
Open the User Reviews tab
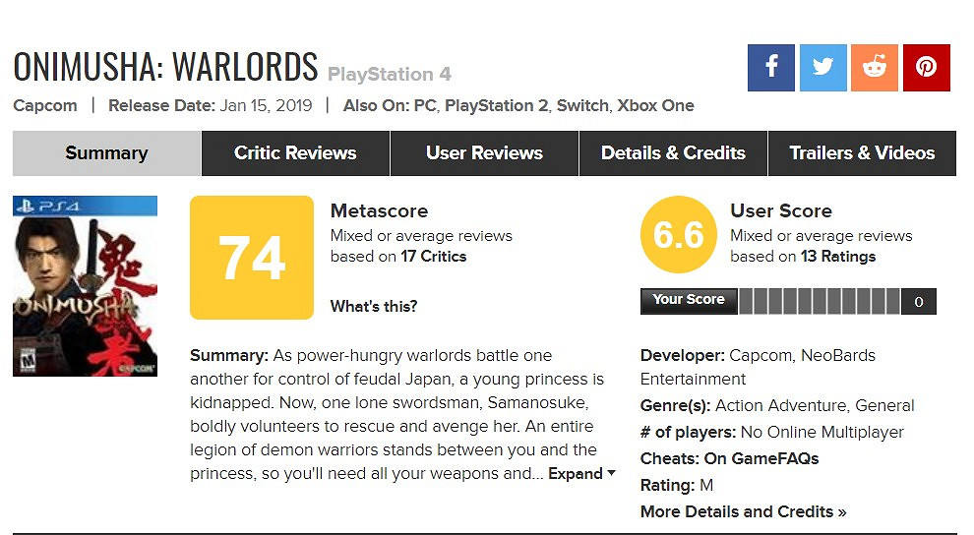pyautogui.click(x=484, y=153)
